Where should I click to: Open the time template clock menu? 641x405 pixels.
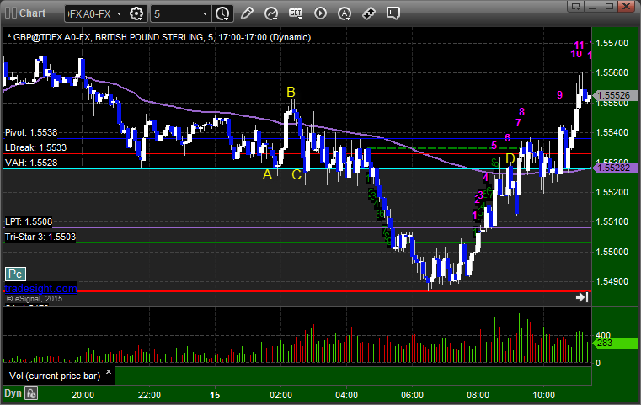point(222,14)
